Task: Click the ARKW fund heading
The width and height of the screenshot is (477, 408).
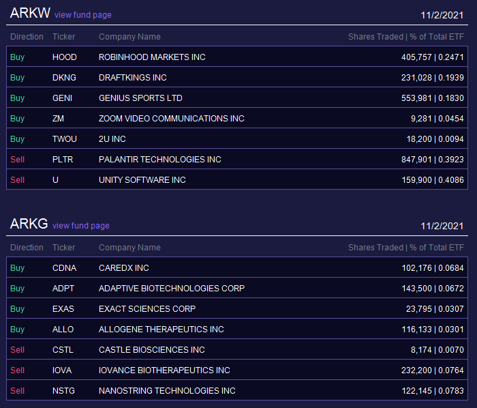Action: [x=30, y=13]
